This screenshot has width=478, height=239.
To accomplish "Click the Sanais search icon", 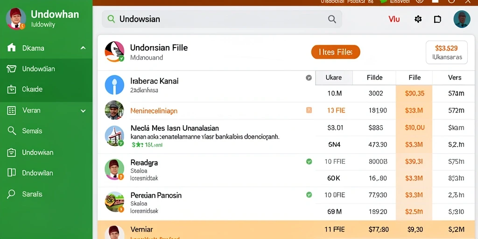I will click(x=11, y=194).
